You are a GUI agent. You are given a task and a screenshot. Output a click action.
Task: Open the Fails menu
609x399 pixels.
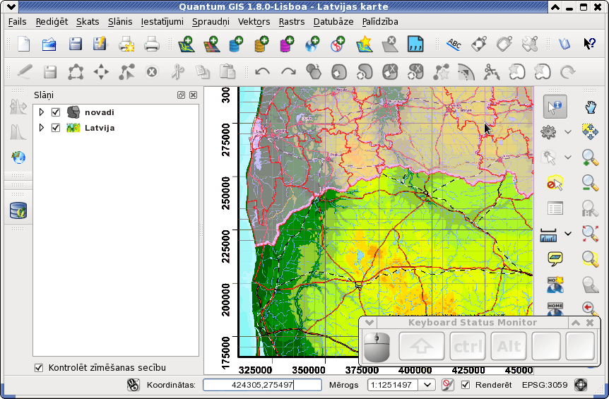pos(17,22)
